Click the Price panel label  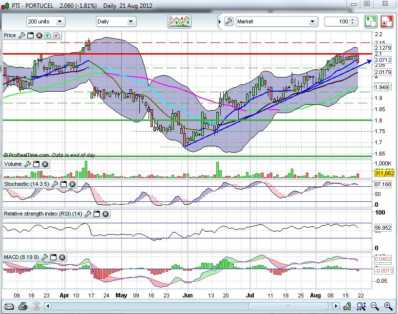coord(10,35)
